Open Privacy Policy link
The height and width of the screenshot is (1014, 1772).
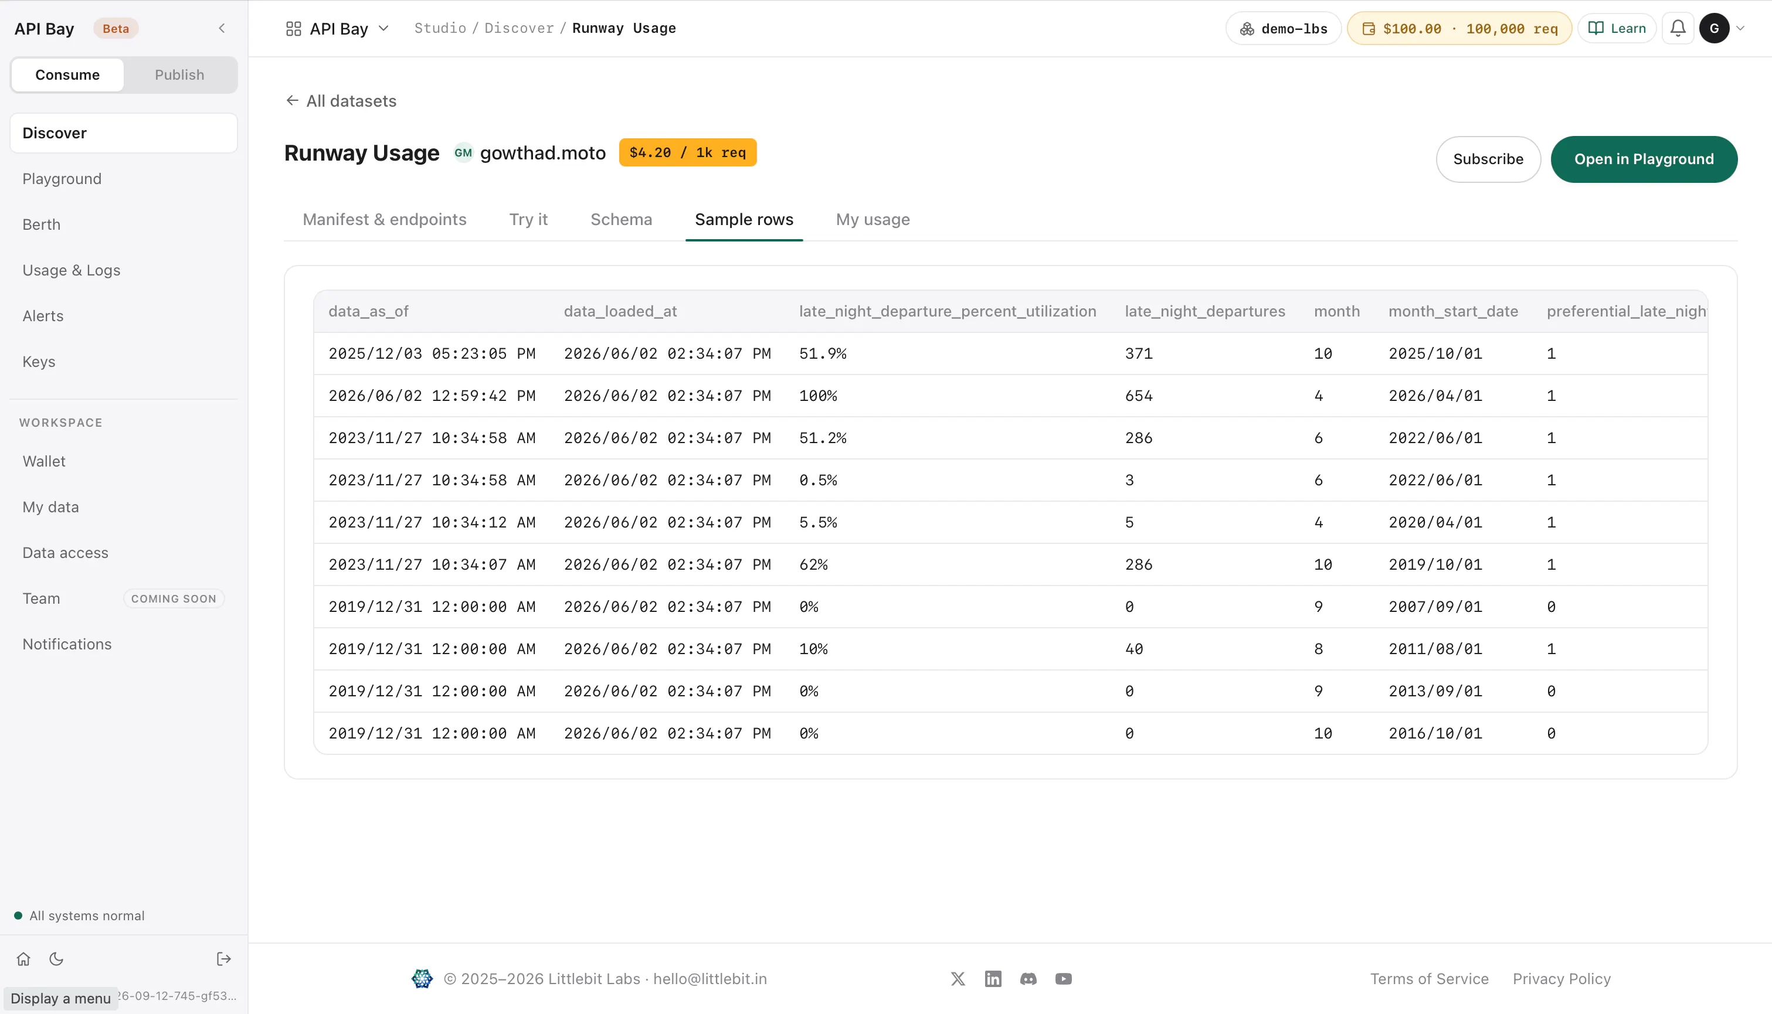[x=1561, y=978]
